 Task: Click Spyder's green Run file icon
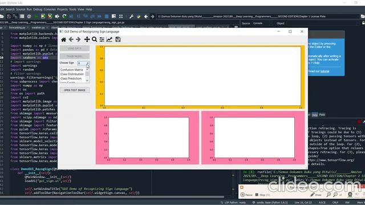pyautogui.click(x=36, y=17)
